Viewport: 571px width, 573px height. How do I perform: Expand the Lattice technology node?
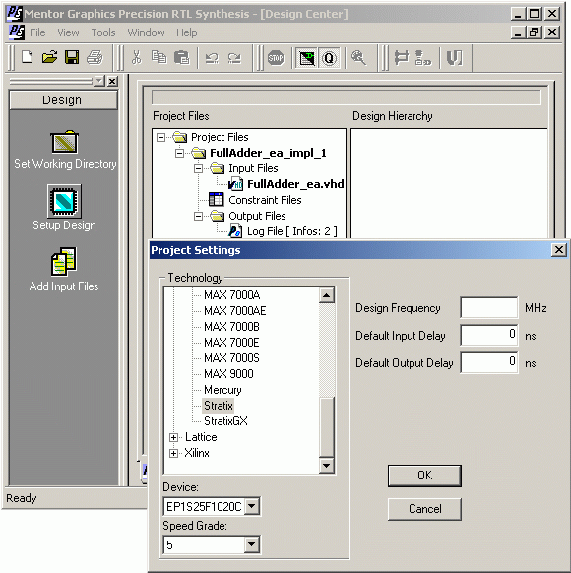tap(174, 437)
